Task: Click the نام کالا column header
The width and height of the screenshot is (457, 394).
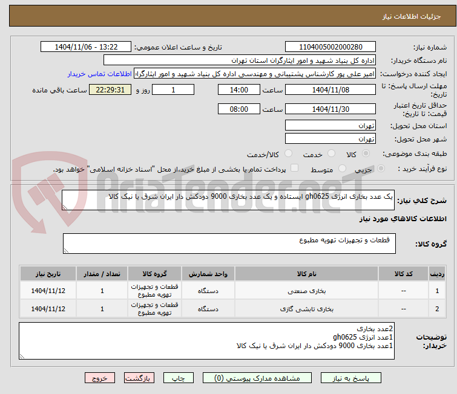Action: pyautogui.click(x=307, y=274)
